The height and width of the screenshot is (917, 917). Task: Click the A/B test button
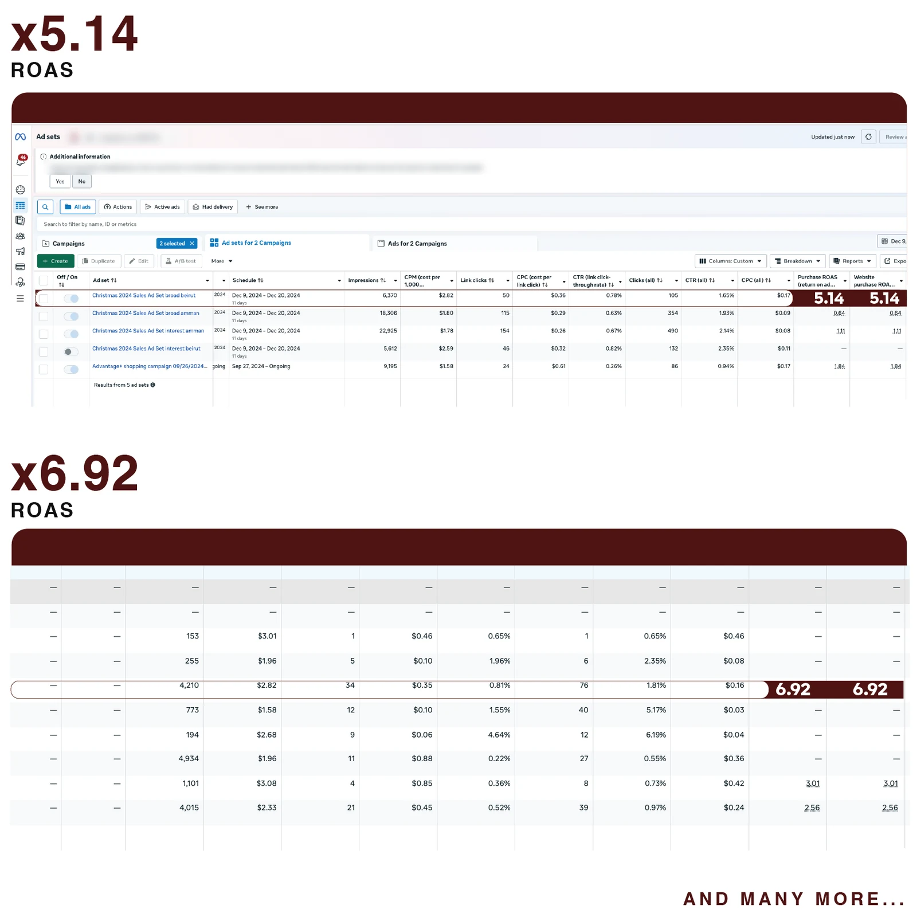point(181,261)
